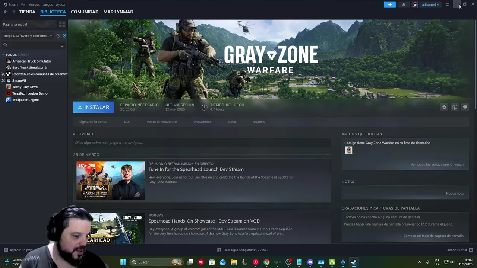Open the MARILYNMAD profile section

tap(118, 12)
